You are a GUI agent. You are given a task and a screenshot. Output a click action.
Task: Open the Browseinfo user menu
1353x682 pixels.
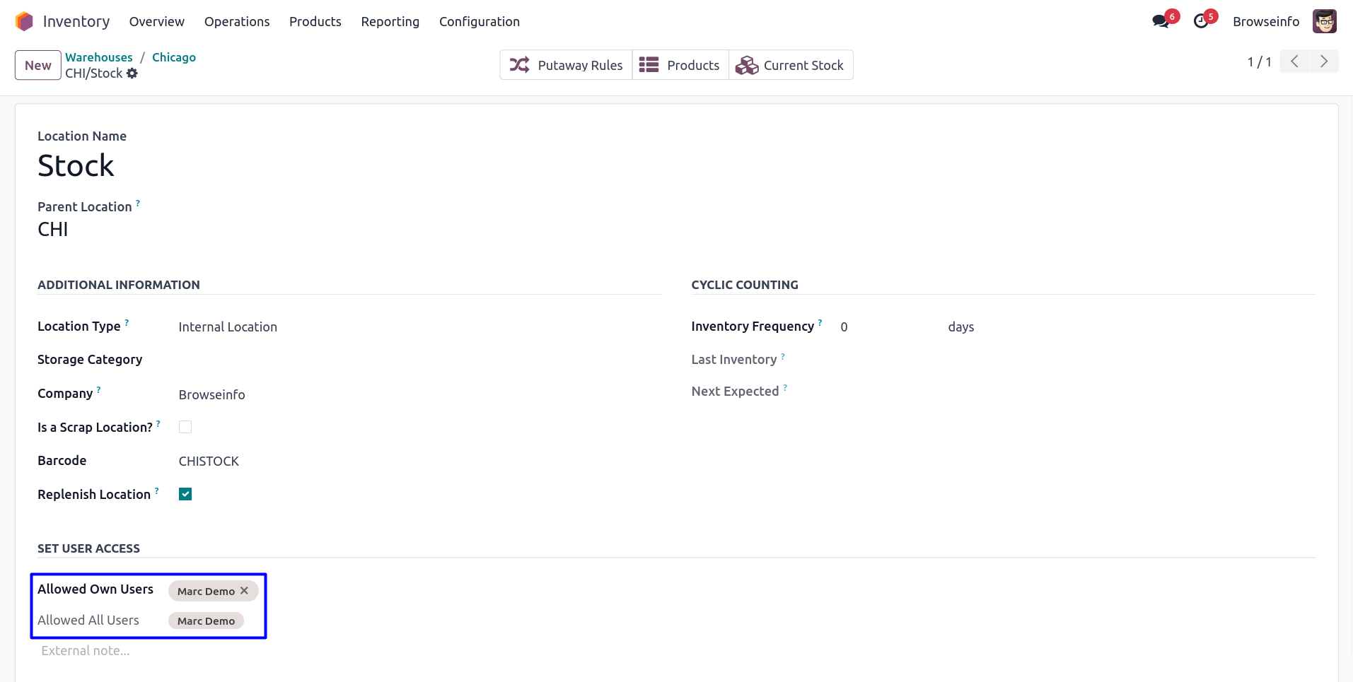tap(1266, 21)
